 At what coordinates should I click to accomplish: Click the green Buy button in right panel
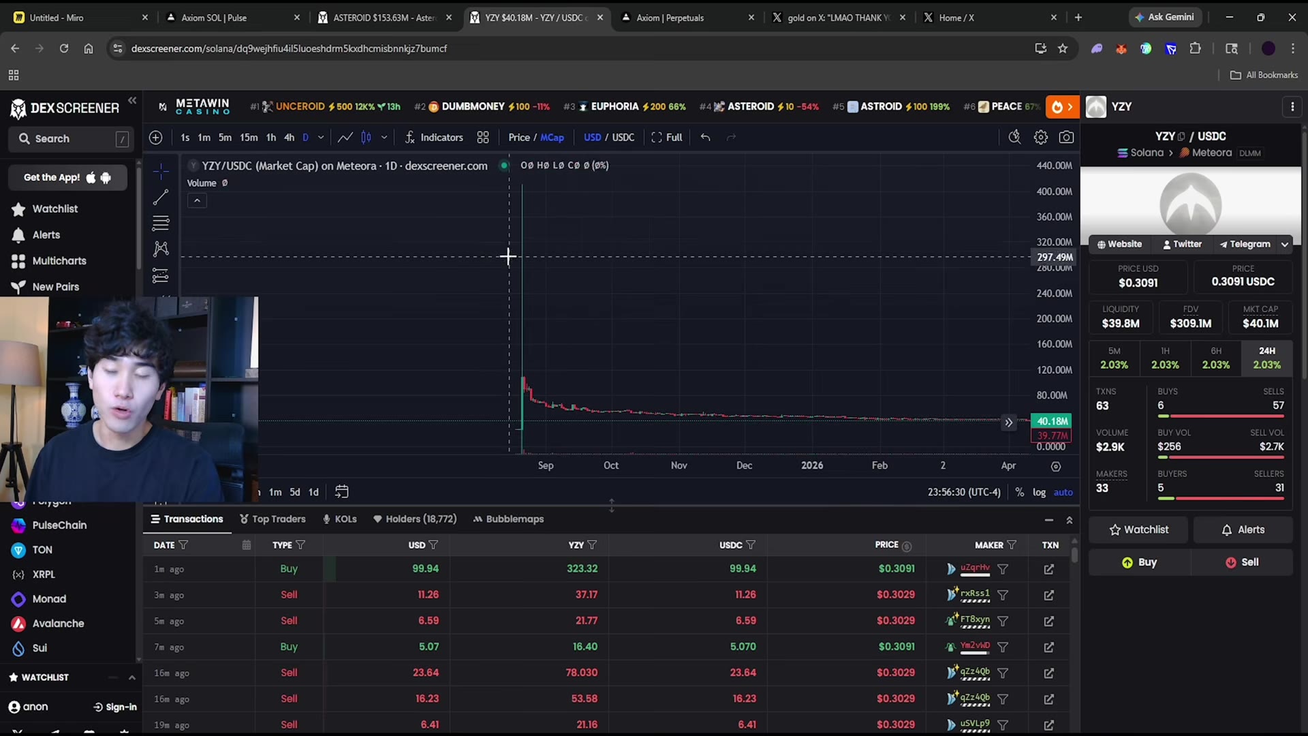pyautogui.click(x=1139, y=562)
